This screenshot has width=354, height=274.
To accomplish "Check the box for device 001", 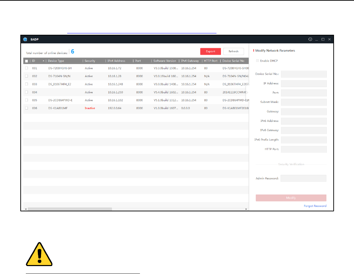I will coord(27,68).
